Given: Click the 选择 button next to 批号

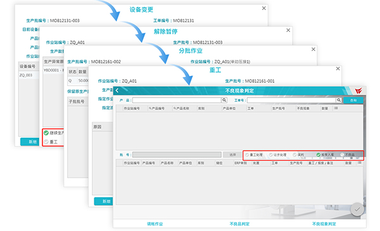Looking at the screenshot, I should pyautogui.click(x=232, y=154).
